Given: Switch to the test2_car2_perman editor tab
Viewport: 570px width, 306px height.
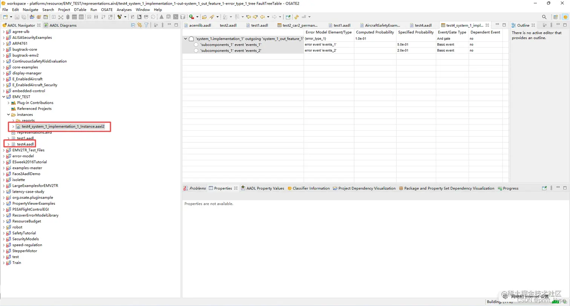Looking at the screenshot, I should (297, 25).
